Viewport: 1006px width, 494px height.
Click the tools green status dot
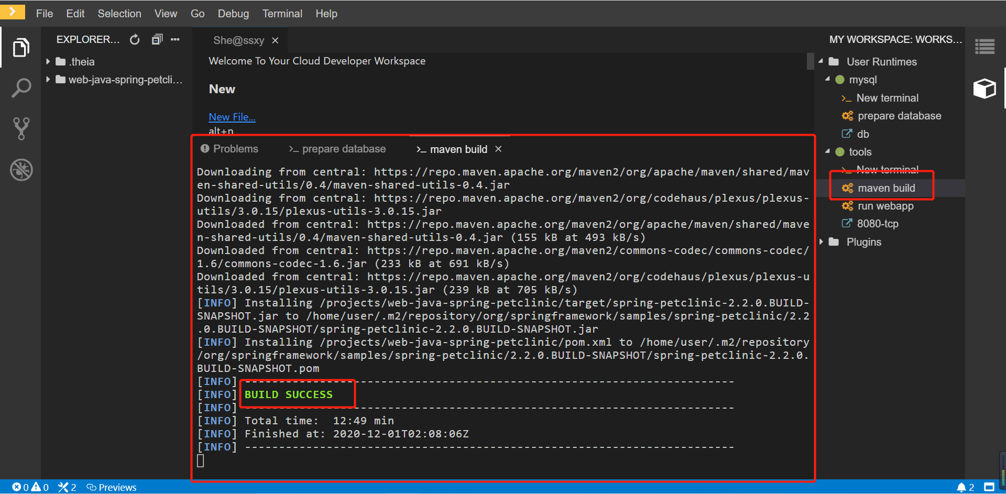coord(840,152)
